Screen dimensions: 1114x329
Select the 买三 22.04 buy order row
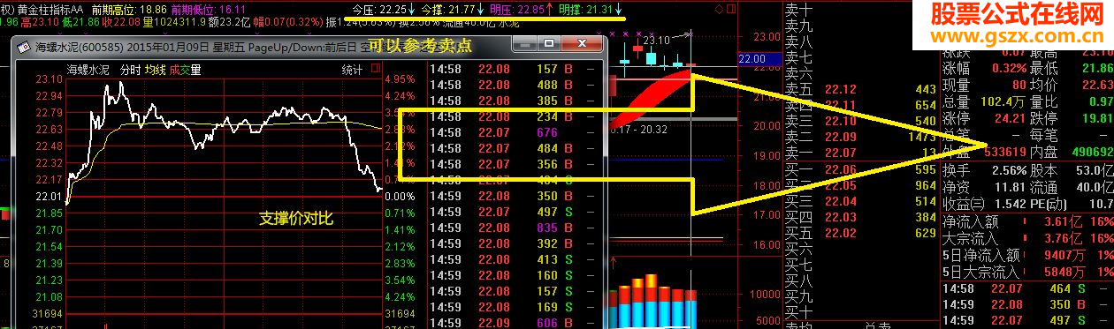[x=860, y=201]
